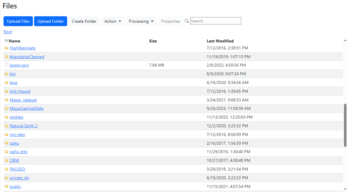Image resolution: width=348 pixels, height=192 pixels.
Task: Click the folder icon beside khandaharCleaned
Action: click(6, 57)
